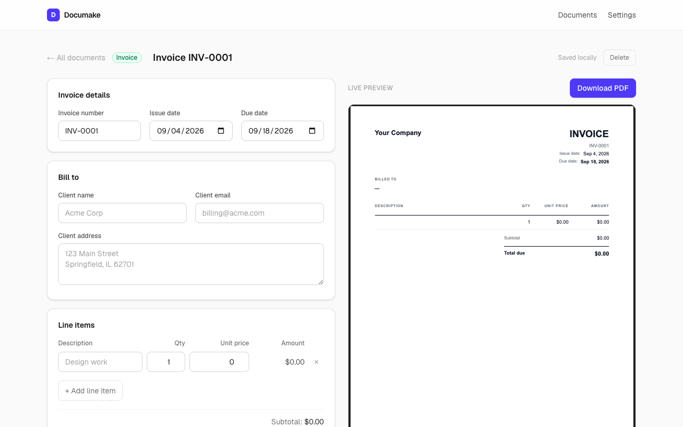This screenshot has height=427, width=683.
Task: Click the 'Line items' section heading
Action: pos(76,325)
